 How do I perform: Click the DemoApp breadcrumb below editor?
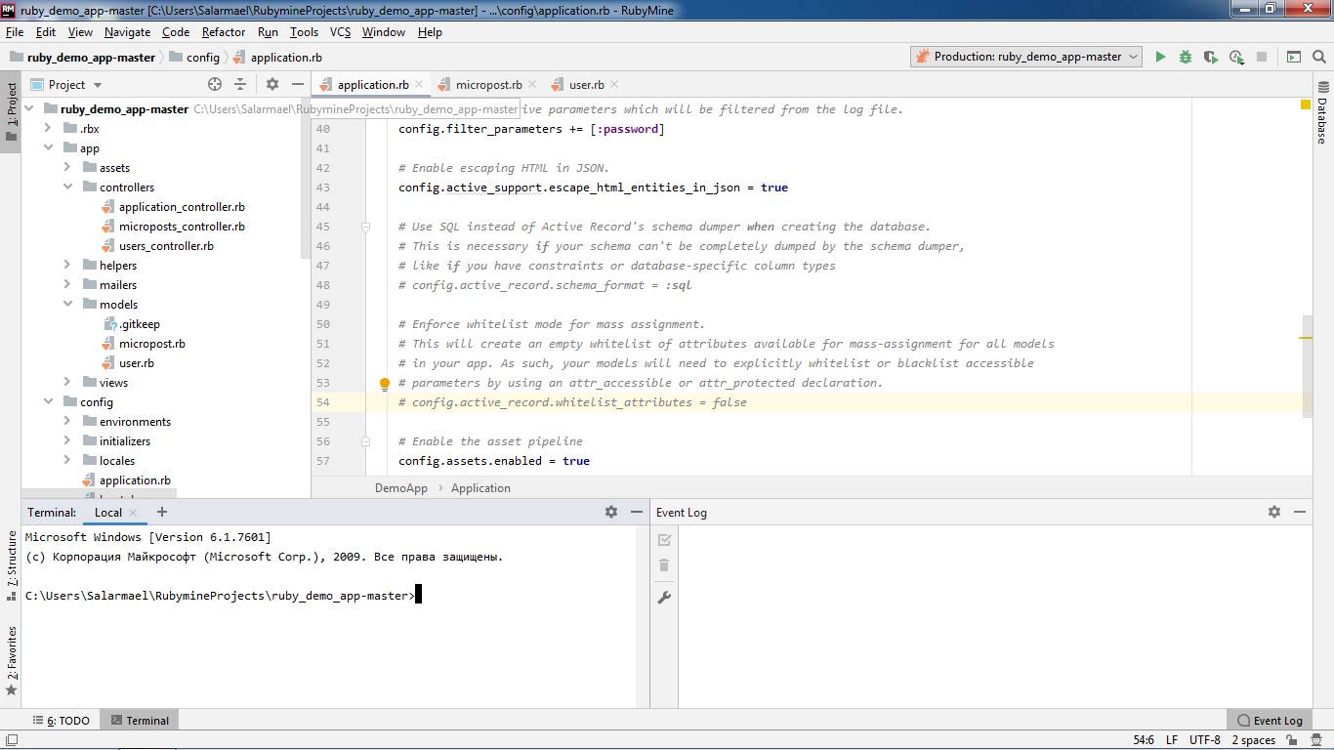pyautogui.click(x=401, y=488)
